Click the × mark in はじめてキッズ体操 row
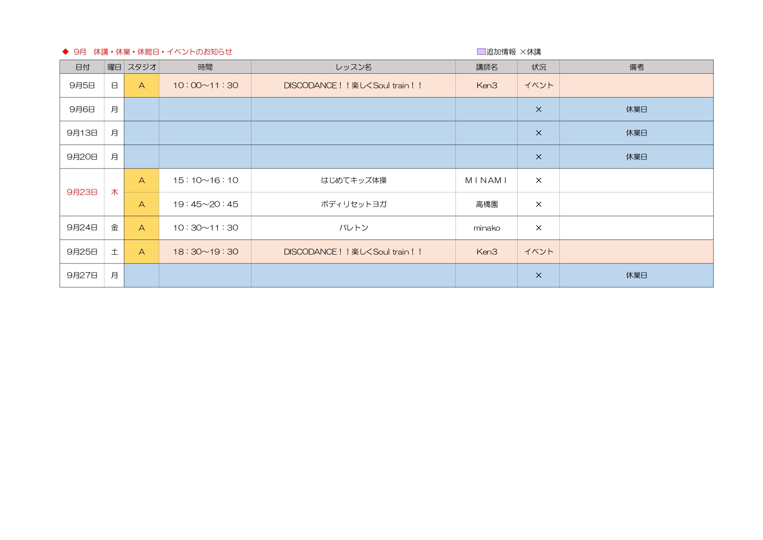The width and height of the screenshot is (763, 540). (x=539, y=180)
